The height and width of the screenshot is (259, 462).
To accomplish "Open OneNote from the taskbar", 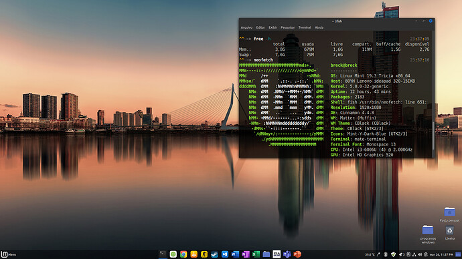I will tap(246, 254).
